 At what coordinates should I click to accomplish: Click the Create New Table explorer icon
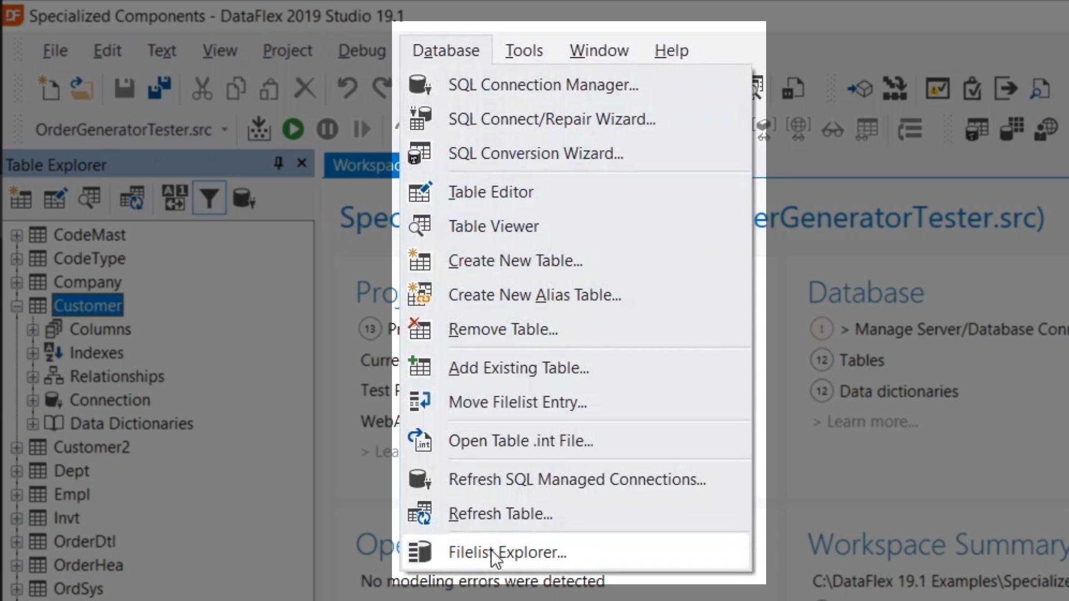[21, 198]
